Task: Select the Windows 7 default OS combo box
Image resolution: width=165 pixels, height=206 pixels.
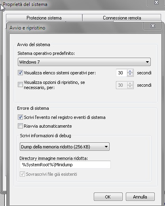Action: point(84,62)
